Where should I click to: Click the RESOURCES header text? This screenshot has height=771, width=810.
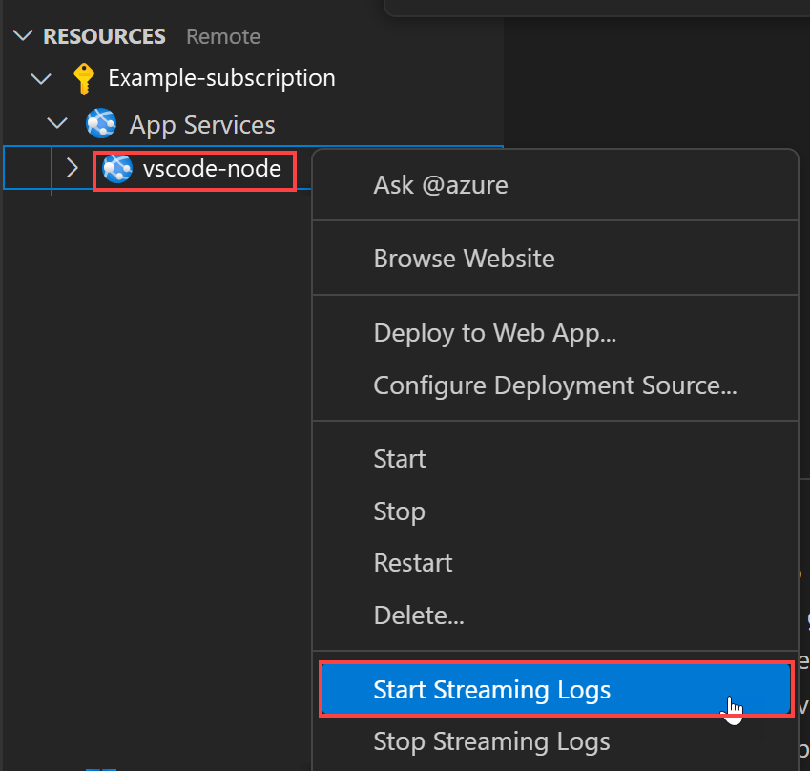105,35
